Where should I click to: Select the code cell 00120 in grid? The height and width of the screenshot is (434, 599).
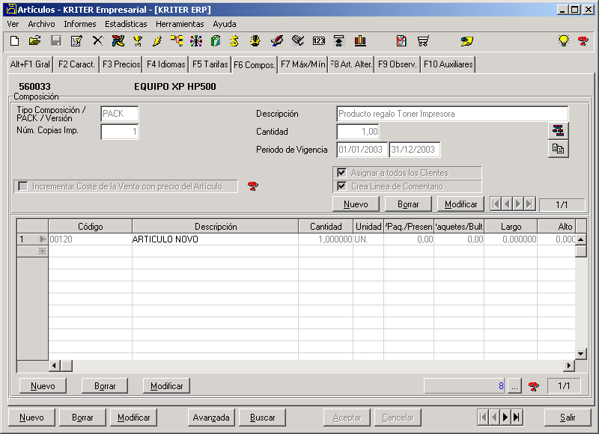click(90, 239)
